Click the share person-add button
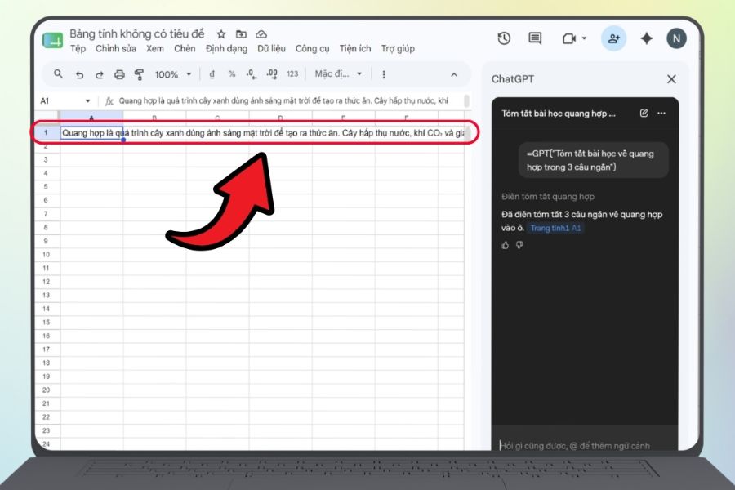Viewport: 735px width, 490px height. tap(613, 38)
